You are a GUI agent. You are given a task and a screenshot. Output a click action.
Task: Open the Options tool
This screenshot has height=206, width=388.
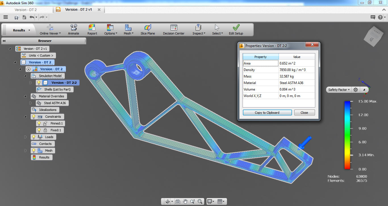pyautogui.click(x=110, y=29)
